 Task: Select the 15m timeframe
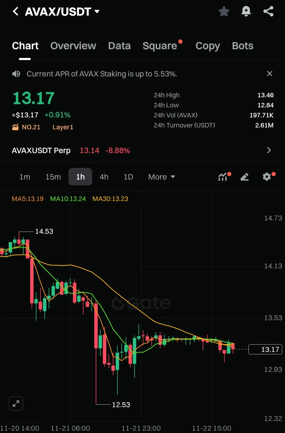[x=53, y=177]
